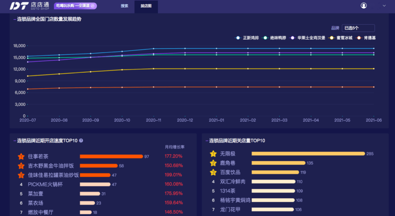Click the DT 店店通 logo
This screenshot has width=395, height=216.
29,6
